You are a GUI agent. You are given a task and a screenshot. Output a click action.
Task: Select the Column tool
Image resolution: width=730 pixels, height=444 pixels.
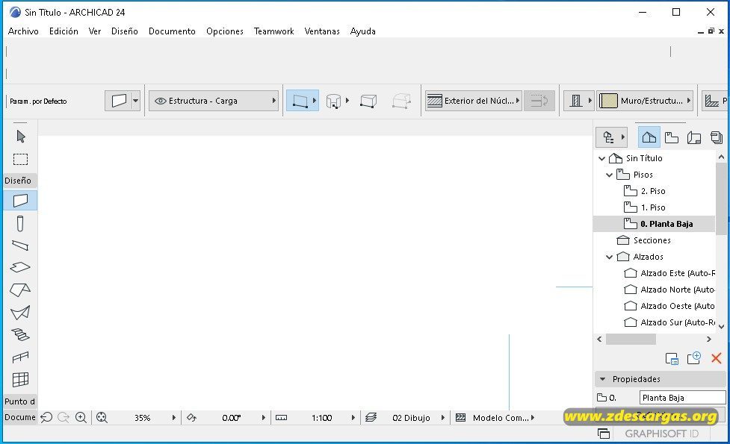tap(20, 224)
